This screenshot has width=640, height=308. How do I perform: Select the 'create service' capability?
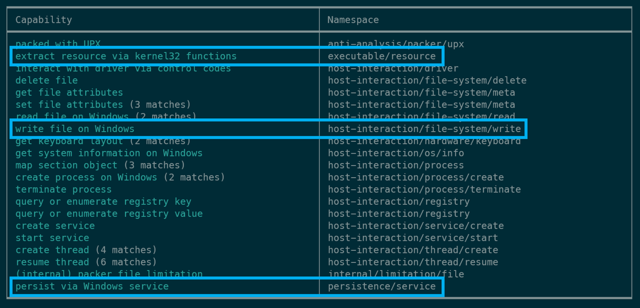(x=55, y=226)
